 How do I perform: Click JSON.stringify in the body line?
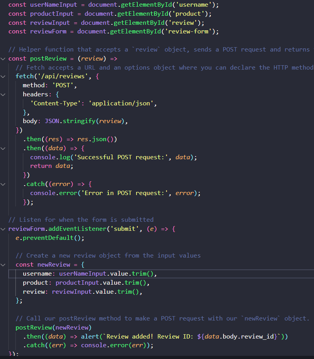(x=70, y=121)
